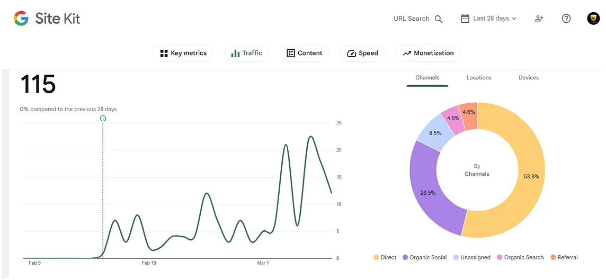This screenshot has width=606, height=280.
Task: Click the purple Organic Social legend swatch
Action: [405, 258]
